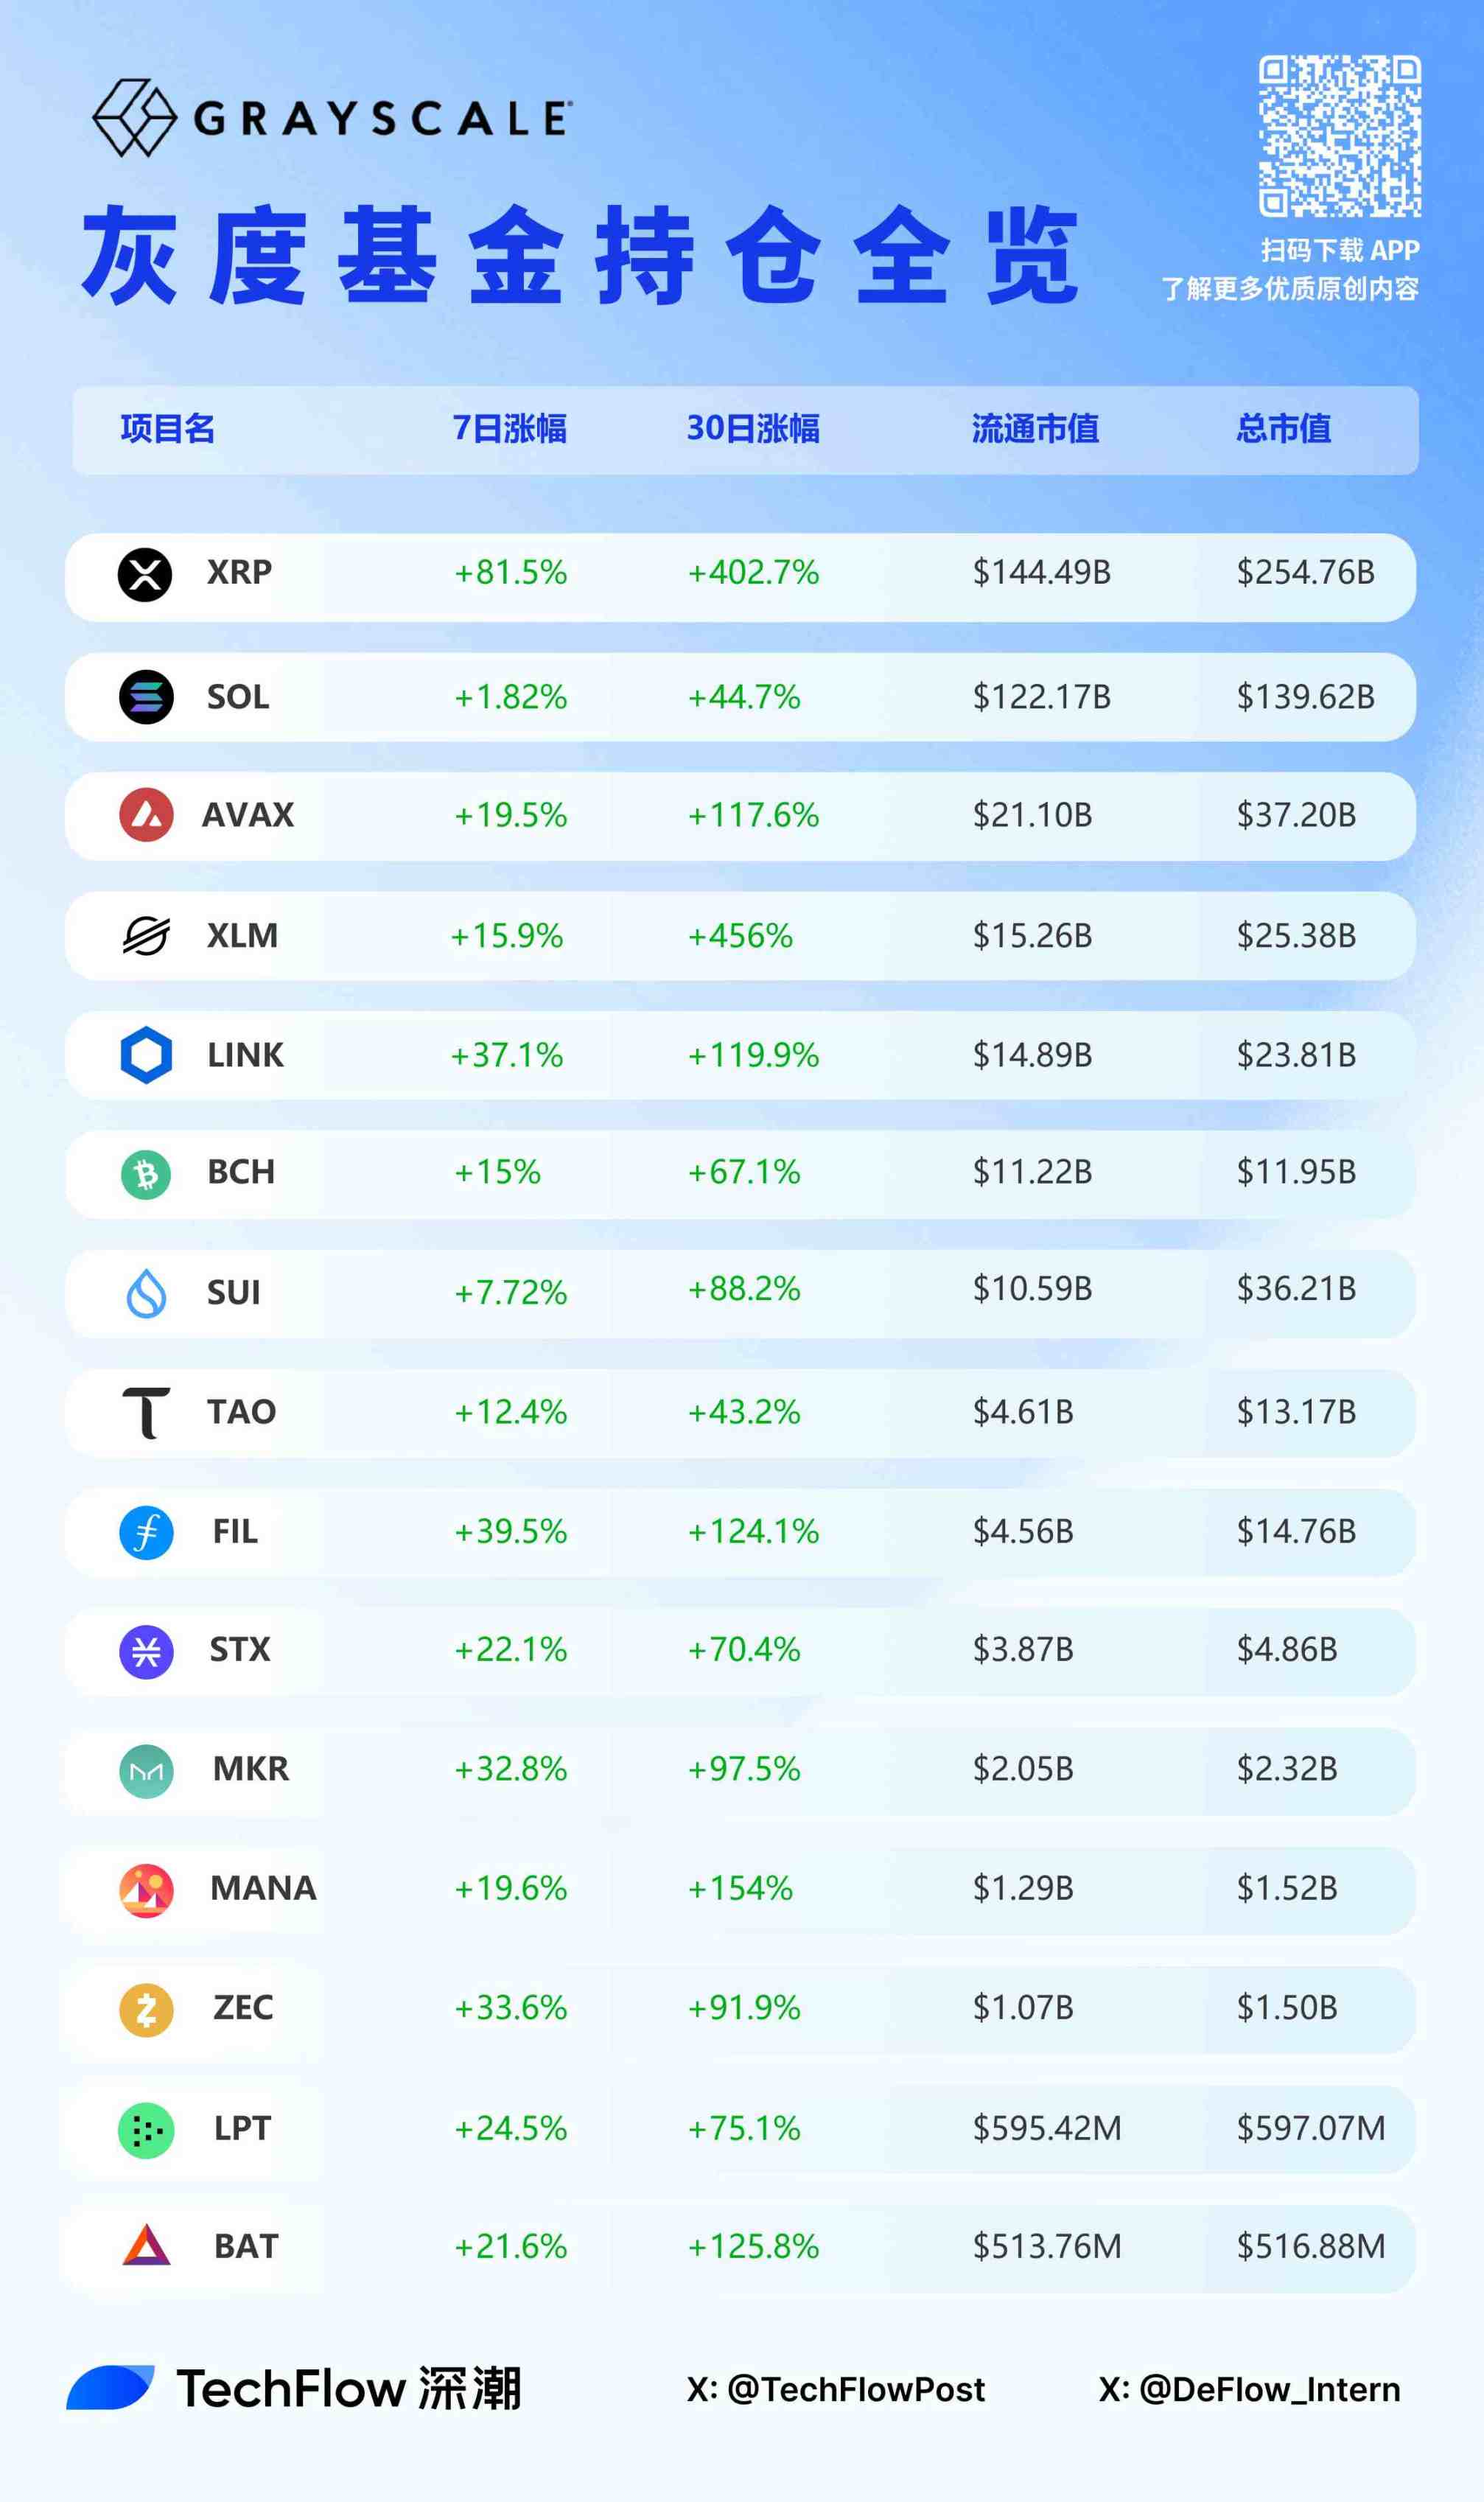1484x2502 pixels.
Task: Click the green BCH icon
Action: pos(146,1174)
